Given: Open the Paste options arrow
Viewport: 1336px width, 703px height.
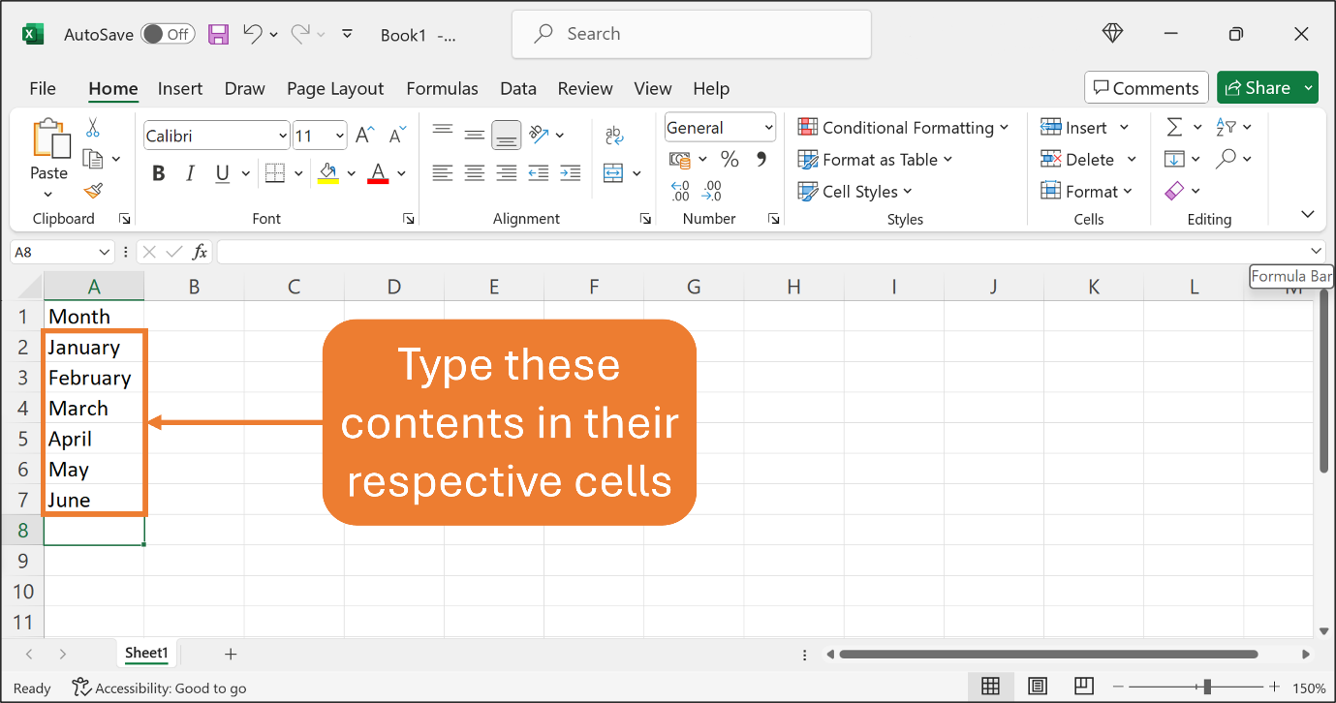Looking at the screenshot, I should (48, 194).
